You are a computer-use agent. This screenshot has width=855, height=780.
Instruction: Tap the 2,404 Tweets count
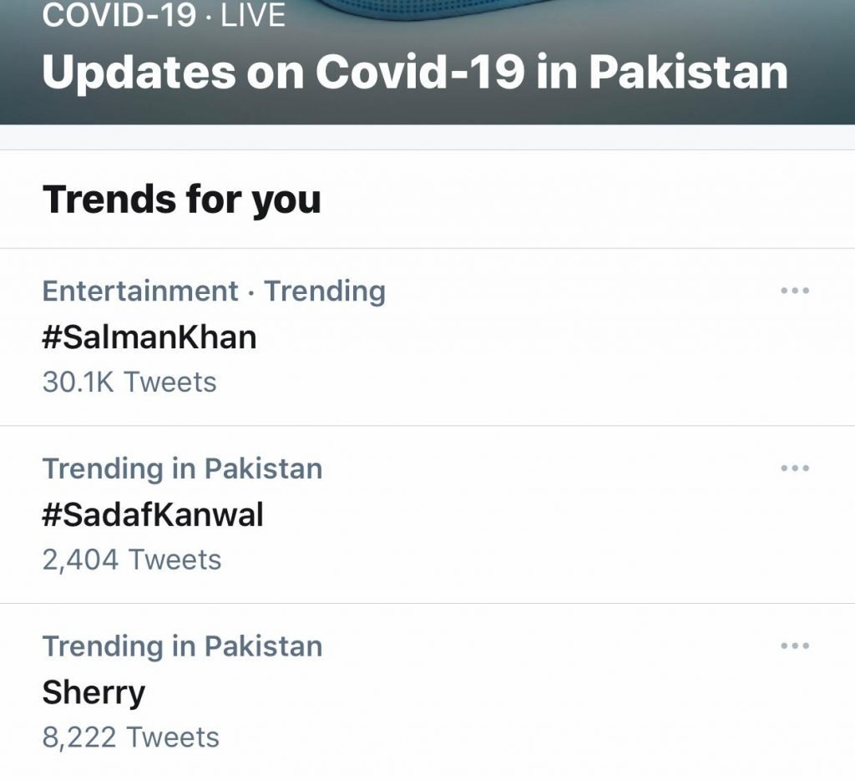[x=132, y=560]
